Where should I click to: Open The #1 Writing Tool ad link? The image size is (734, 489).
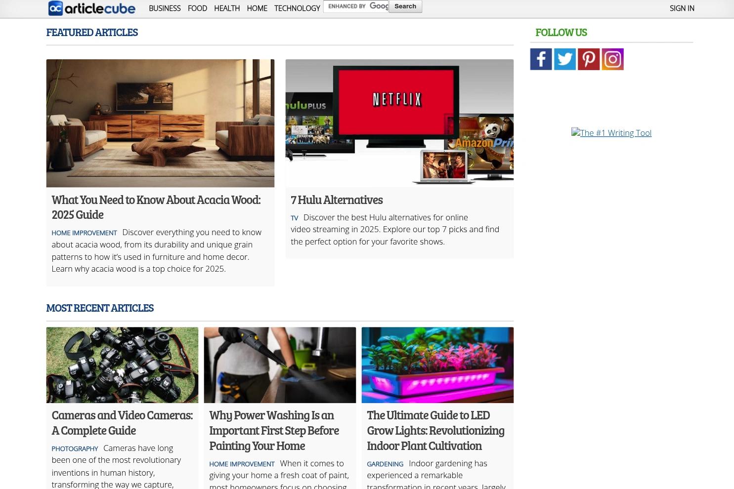click(611, 133)
